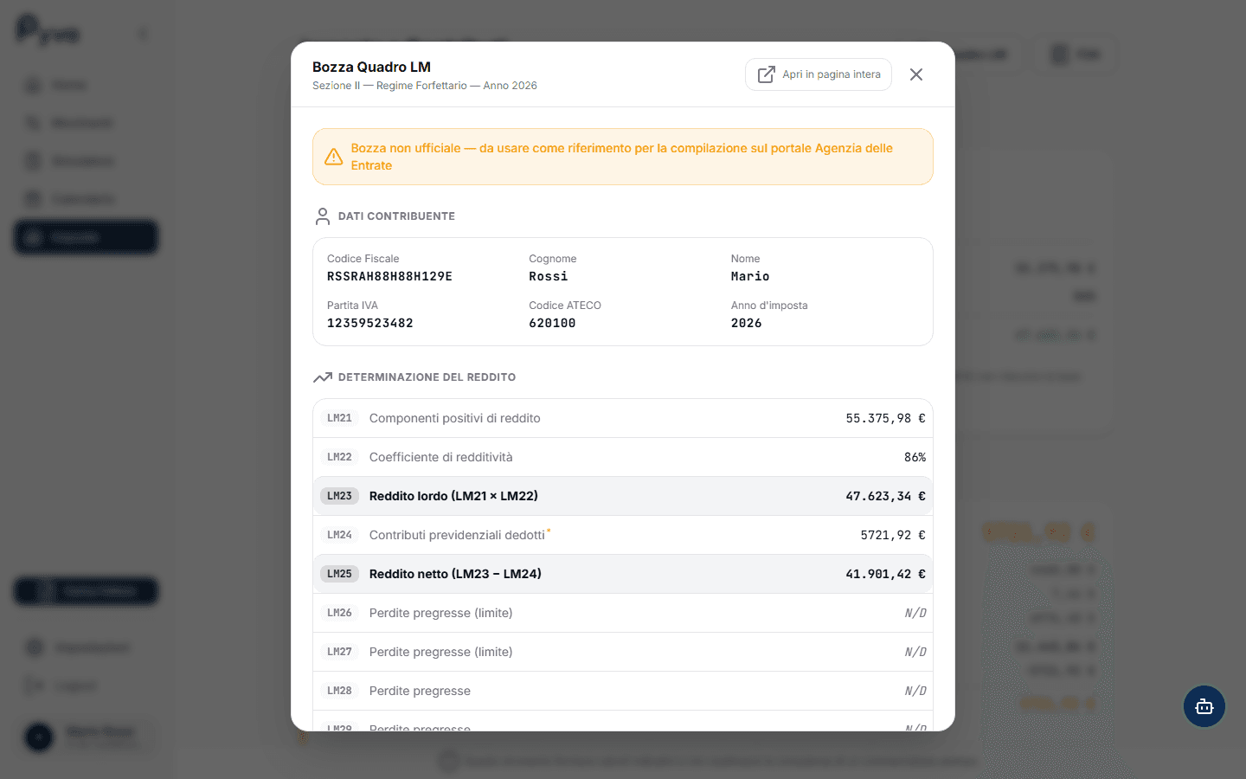Open the chatbot assistant floating button

1204,706
